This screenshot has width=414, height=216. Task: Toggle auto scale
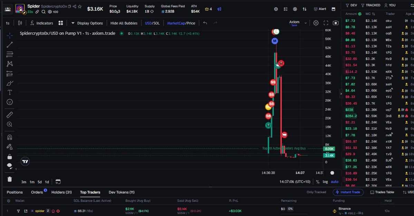(x=335, y=182)
